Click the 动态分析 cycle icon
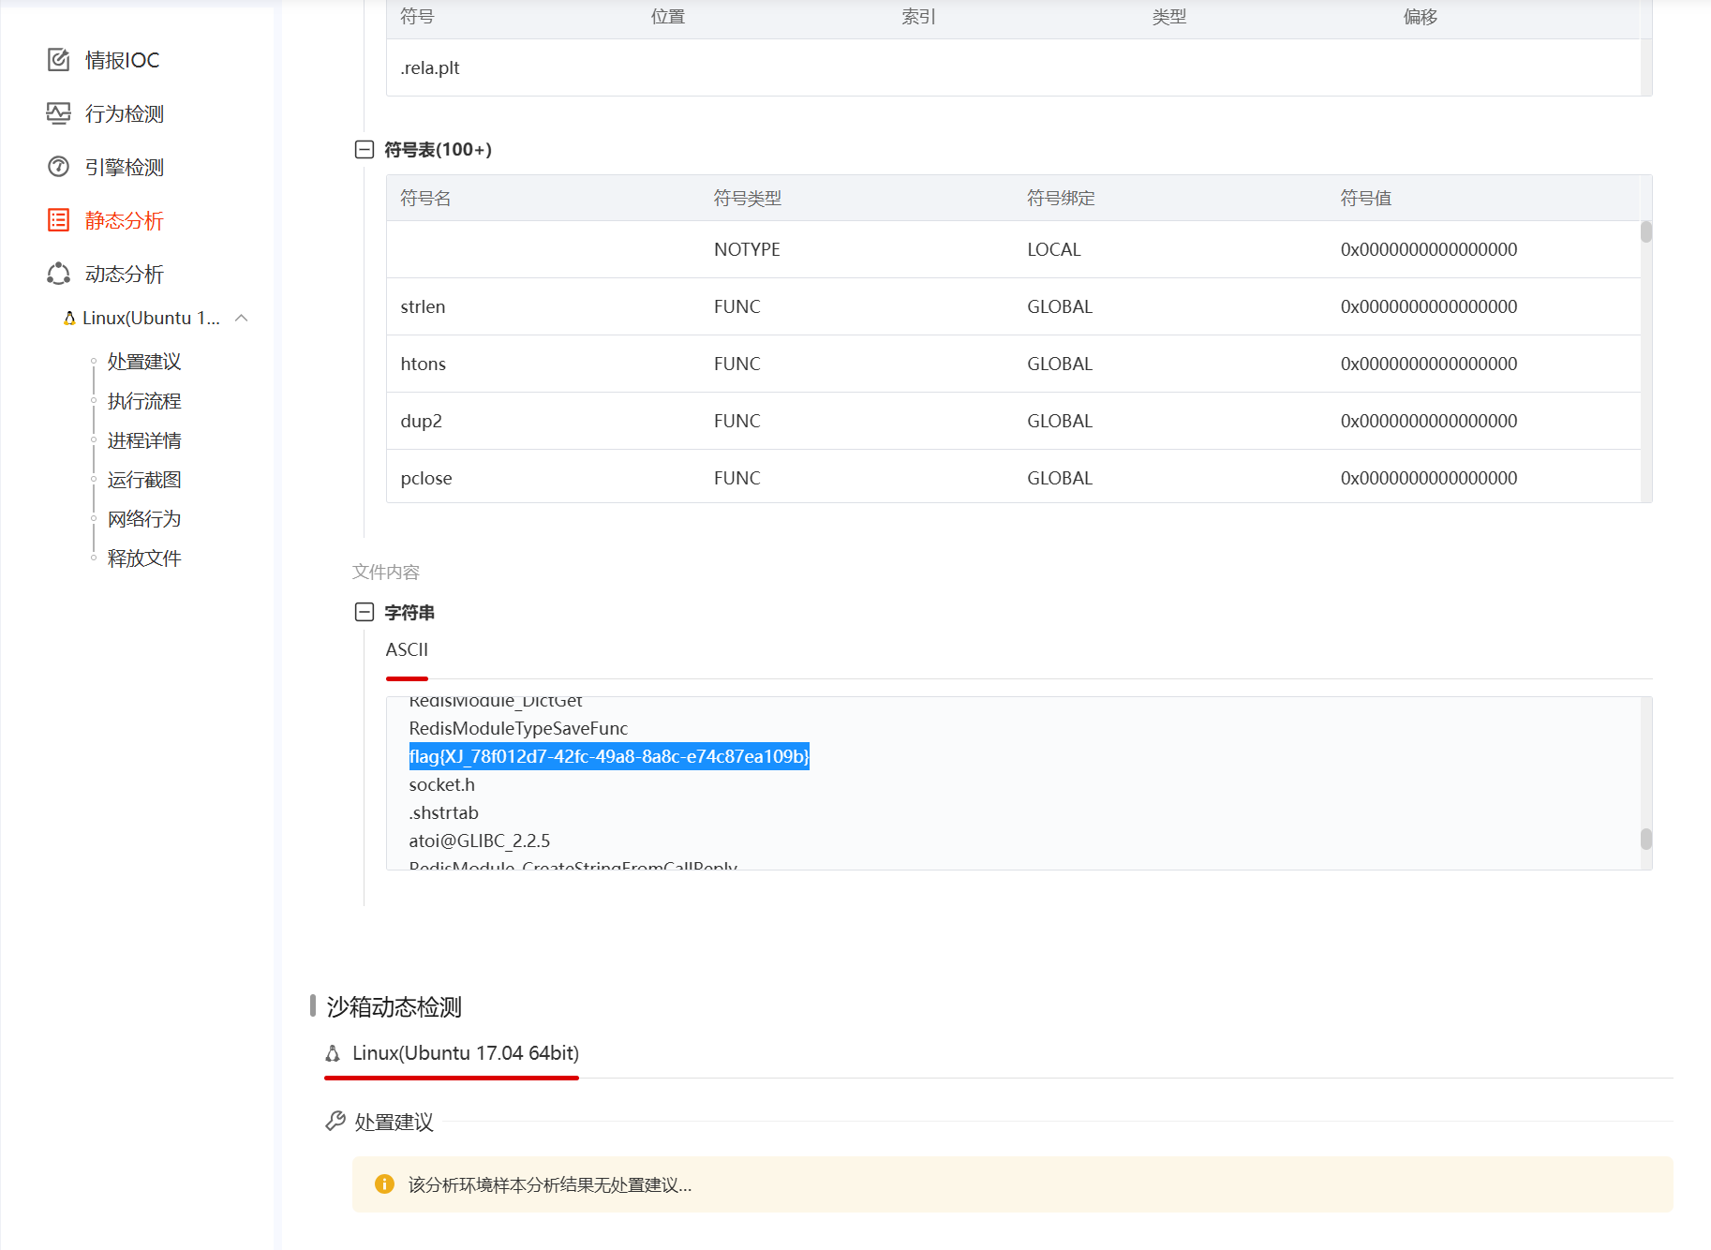 tap(58, 274)
